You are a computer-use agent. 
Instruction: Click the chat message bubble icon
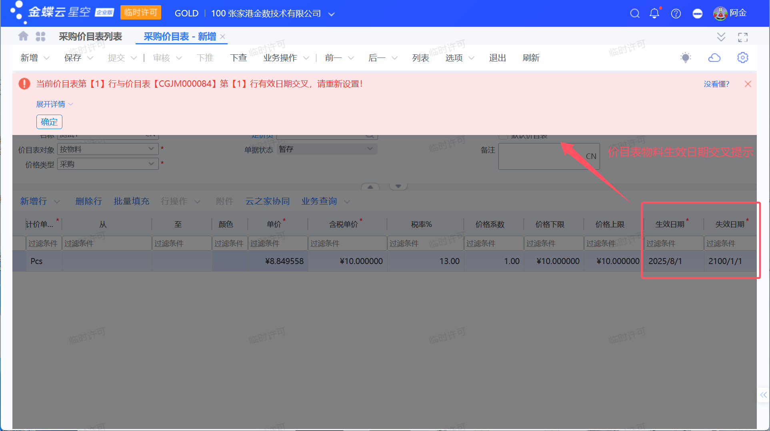click(x=697, y=14)
